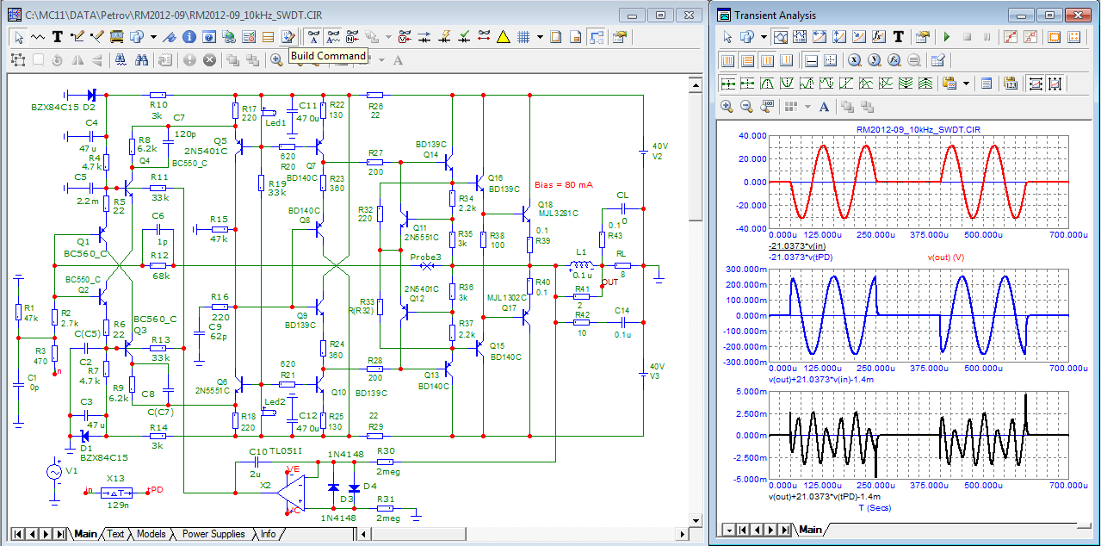This screenshot has width=1101, height=546.
Task: Click the Zoom In magnifier in Transient Analysis
Action: point(727,107)
